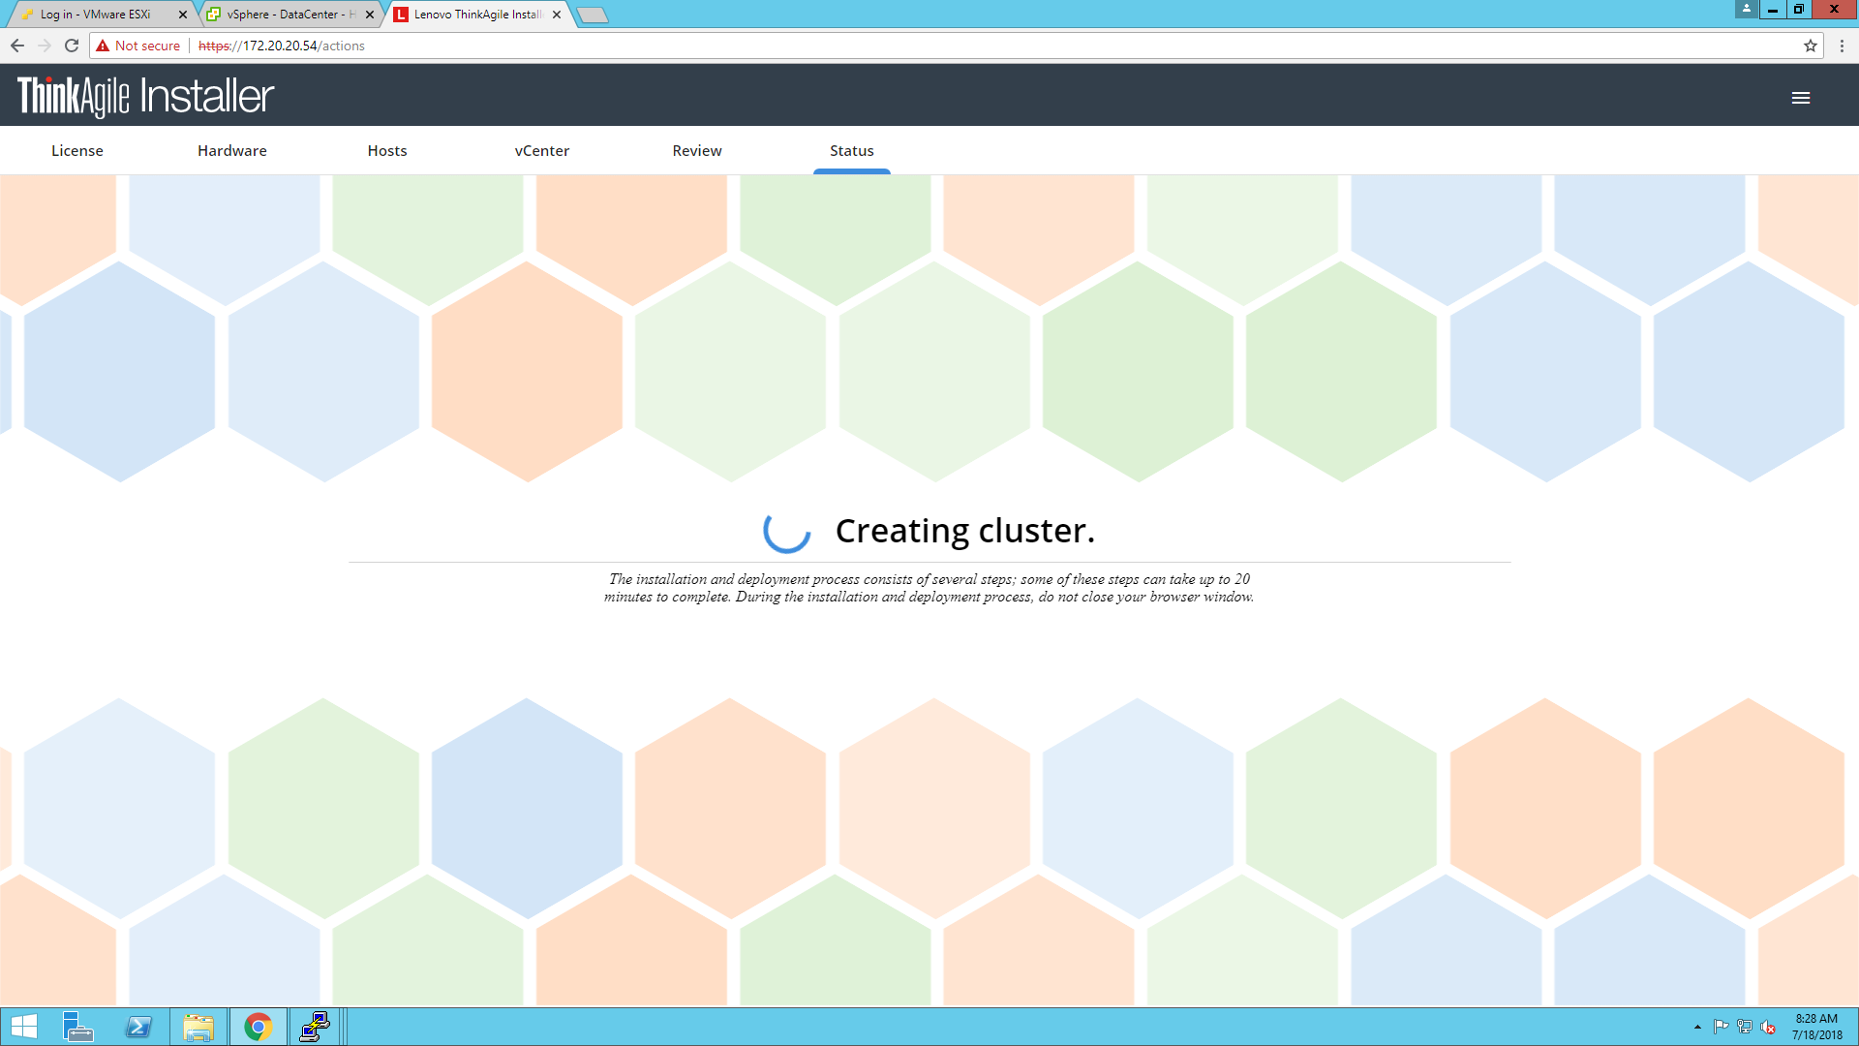Click Chrome icon in taskbar

[258, 1027]
